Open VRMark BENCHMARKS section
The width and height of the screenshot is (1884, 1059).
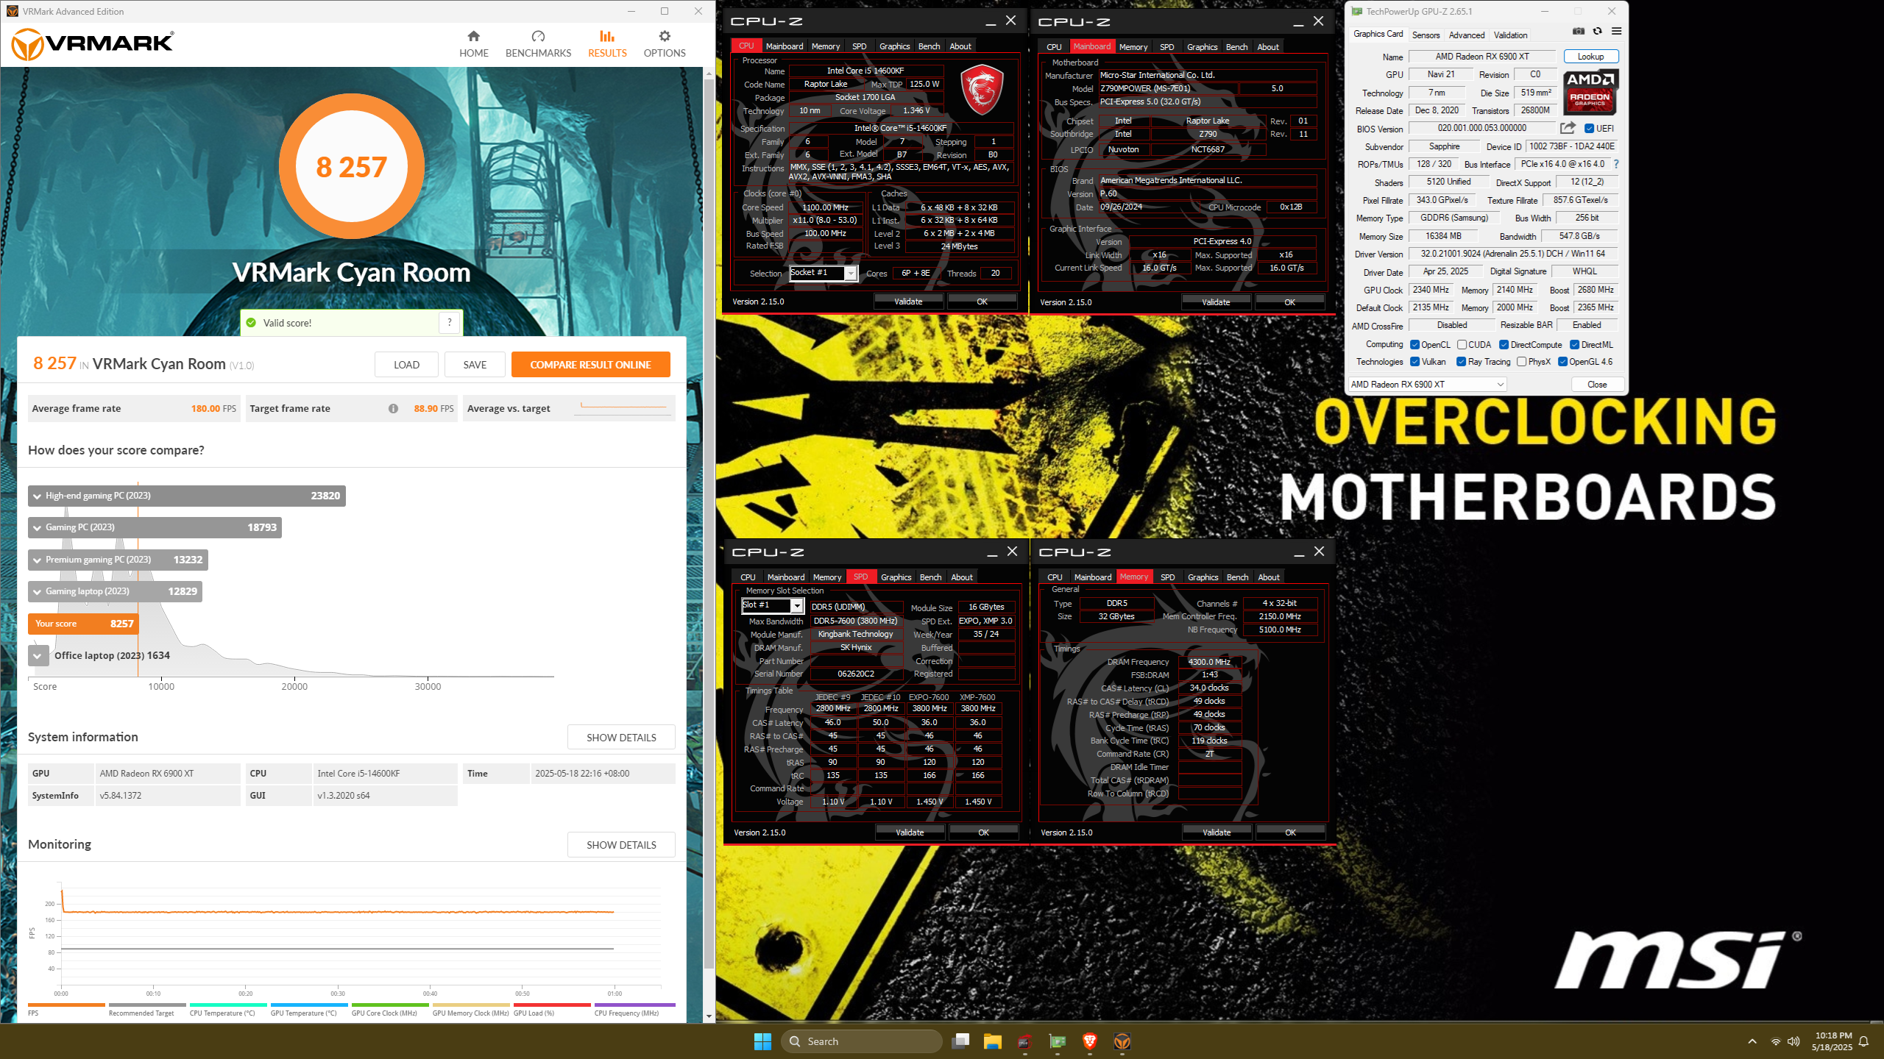coord(538,44)
